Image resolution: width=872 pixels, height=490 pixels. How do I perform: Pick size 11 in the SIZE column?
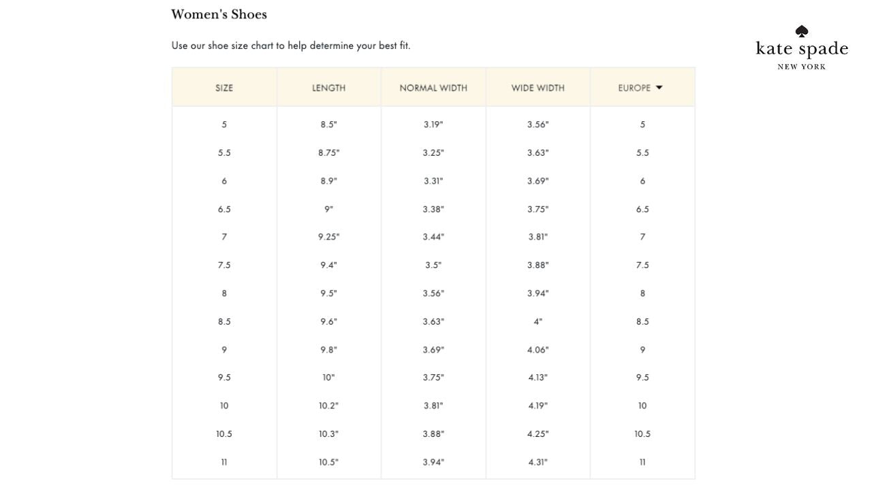pyautogui.click(x=224, y=462)
